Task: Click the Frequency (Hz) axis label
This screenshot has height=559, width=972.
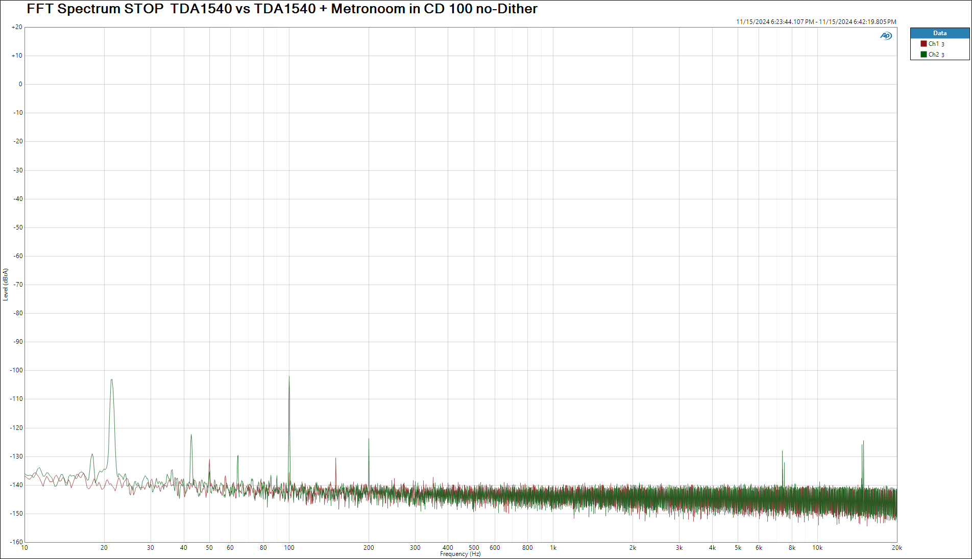Action: tap(460, 554)
